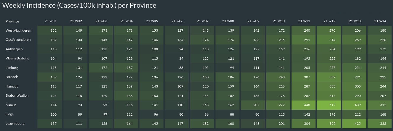The height and width of the screenshot is (131, 393).
Task: Click Brussels' 21-w12 cell showing 359
Action: (x=329, y=77)
